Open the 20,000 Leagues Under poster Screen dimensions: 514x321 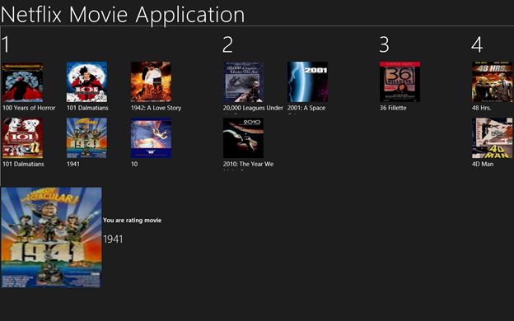pos(243,81)
